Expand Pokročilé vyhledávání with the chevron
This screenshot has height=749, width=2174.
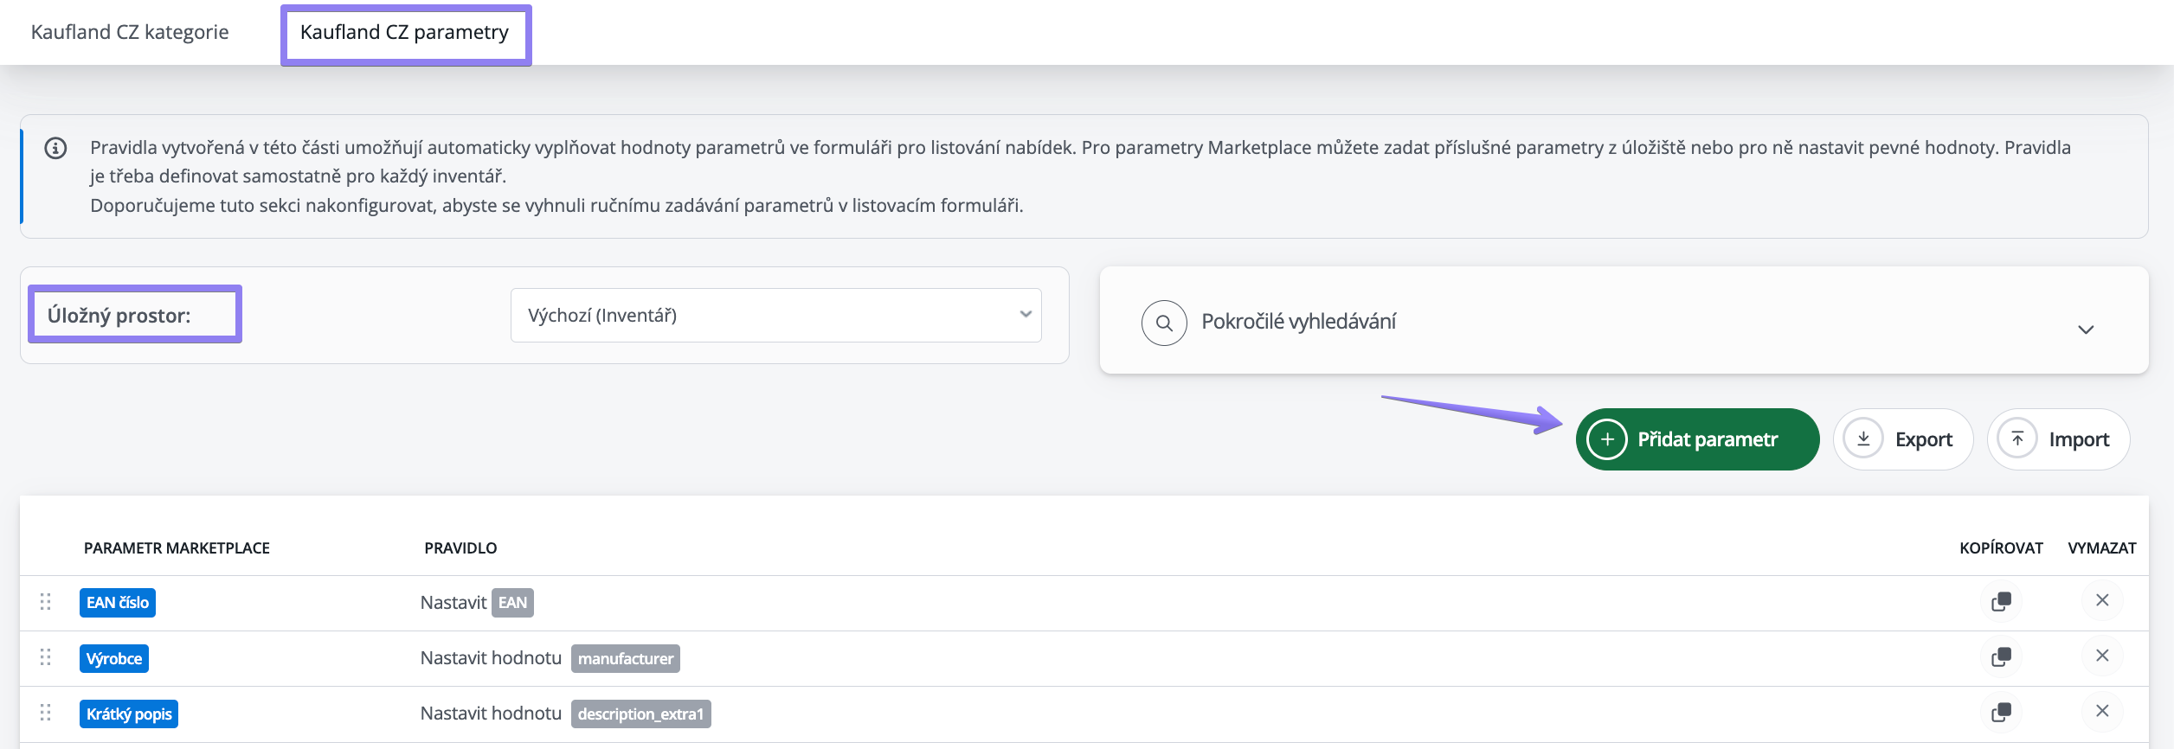(2086, 330)
